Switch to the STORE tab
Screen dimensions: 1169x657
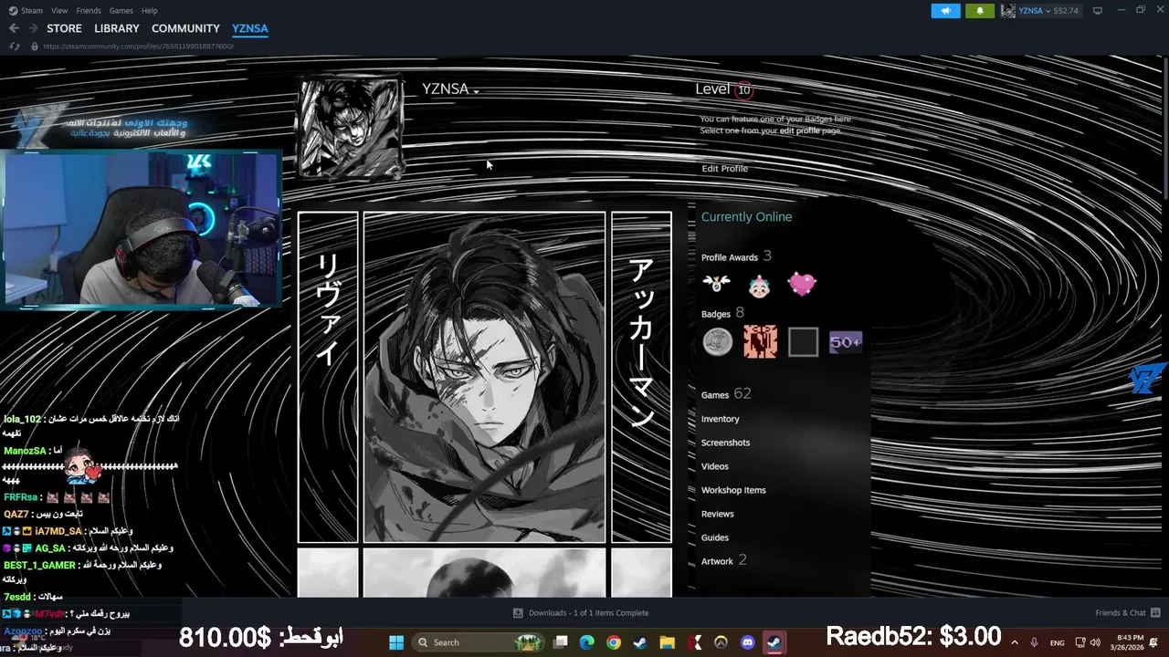coord(64,28)
